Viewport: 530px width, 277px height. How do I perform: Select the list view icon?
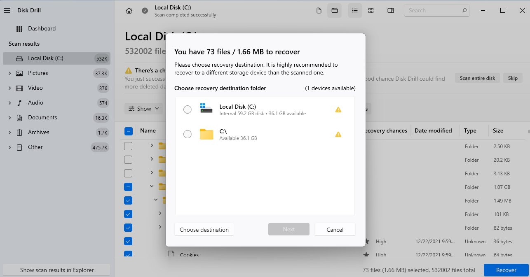click(x=355, y=11)
